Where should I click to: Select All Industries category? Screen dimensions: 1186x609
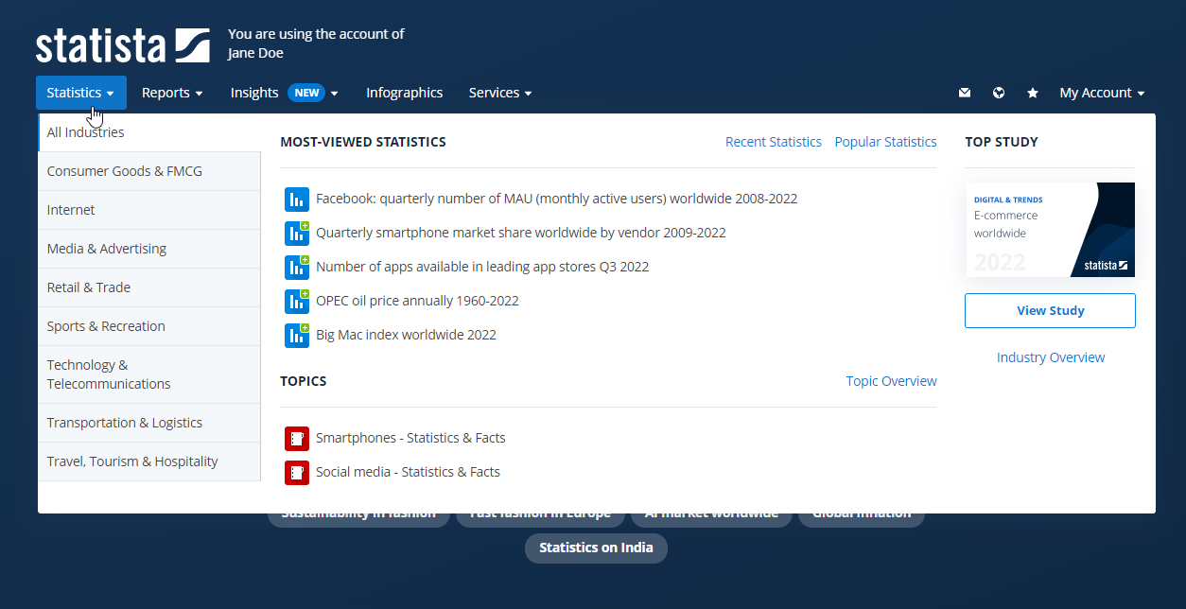tap(149, 132)
